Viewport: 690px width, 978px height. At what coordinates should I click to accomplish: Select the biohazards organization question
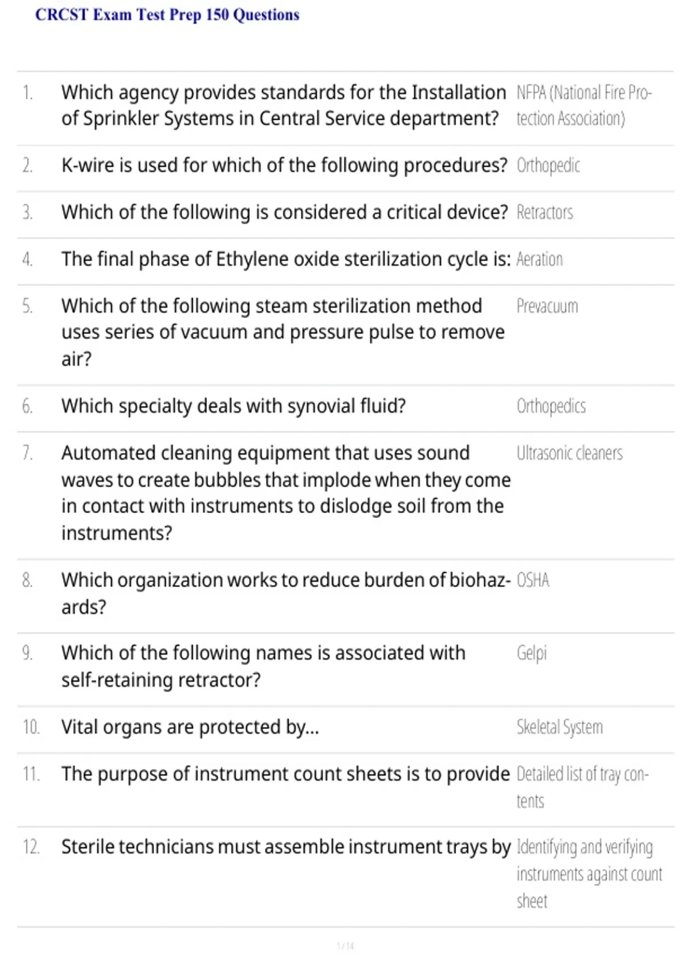click(286, 593)
